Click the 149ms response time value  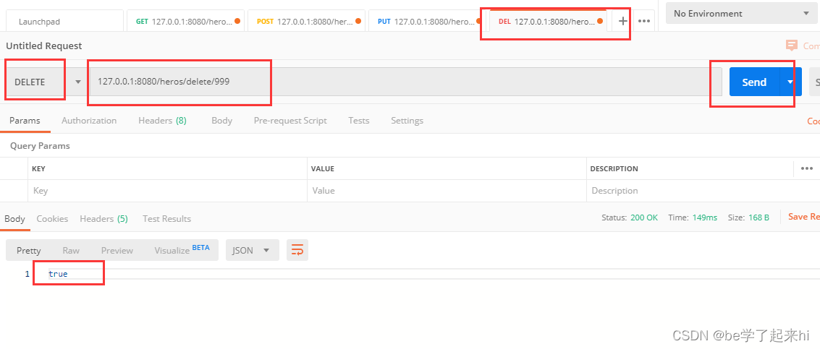pyautogui.click(x=705, y=217)
